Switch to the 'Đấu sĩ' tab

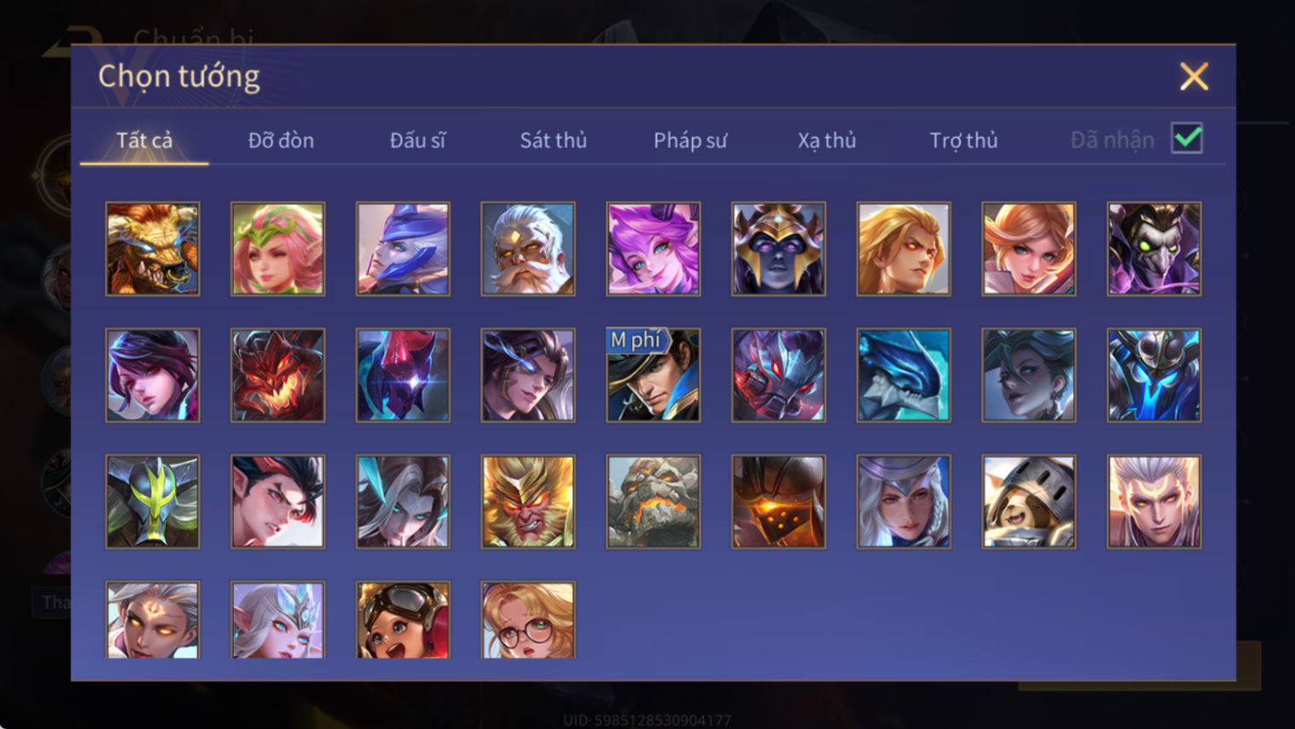tap(417, 140)
